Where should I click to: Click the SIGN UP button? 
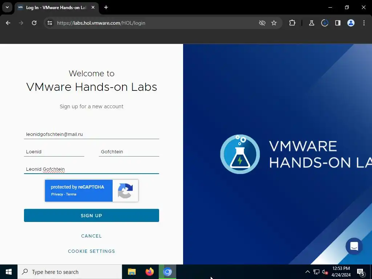(91, 215)
